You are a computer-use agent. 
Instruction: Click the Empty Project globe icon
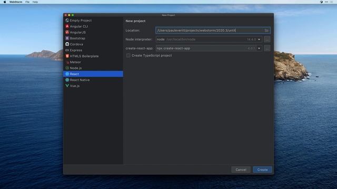pyautogui.click(x=67, y=20)
